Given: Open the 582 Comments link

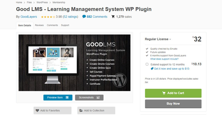Looking at the screenshot, I should pyautogui.click(x=97, y=17).
